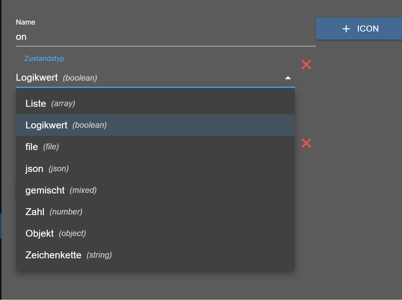Click the red X beside Zustandstyp dropdown
The width and height of the screenshot is (402, 300).
pos(306,64)
